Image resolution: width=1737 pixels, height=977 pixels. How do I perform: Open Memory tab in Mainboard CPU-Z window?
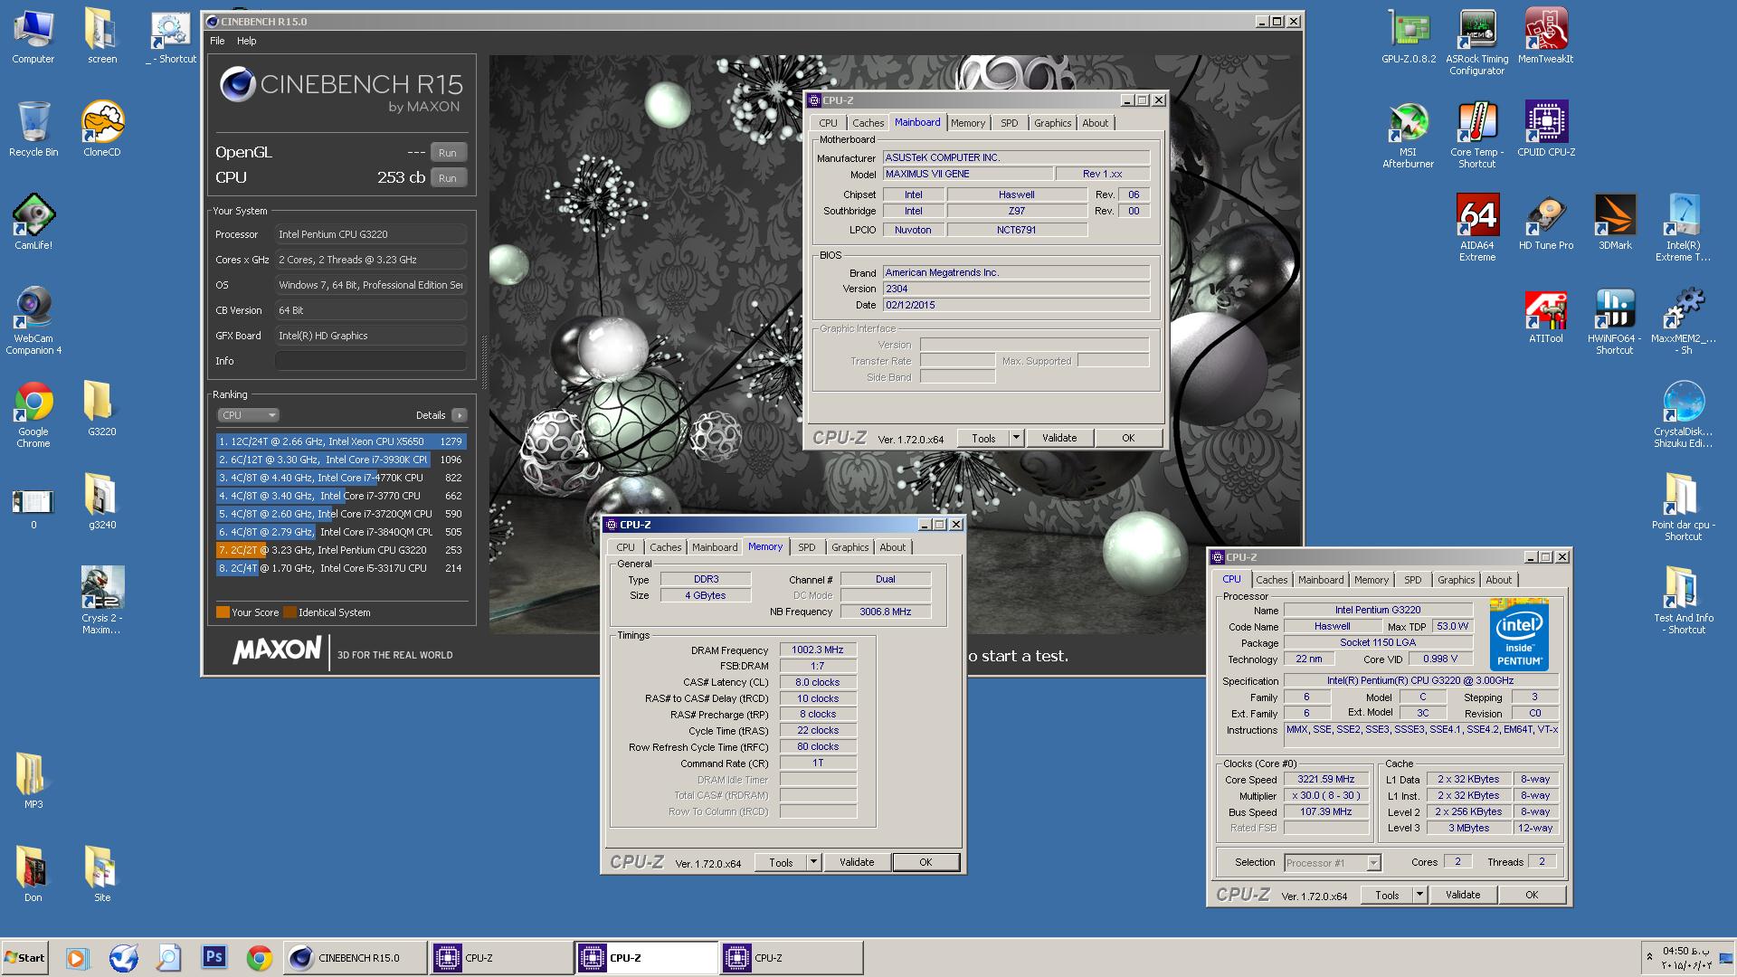pyautogui.click(x=967, y=123)
